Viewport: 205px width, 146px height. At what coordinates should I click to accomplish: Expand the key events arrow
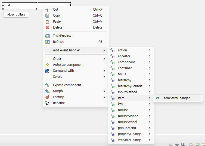tap(150, 104)
